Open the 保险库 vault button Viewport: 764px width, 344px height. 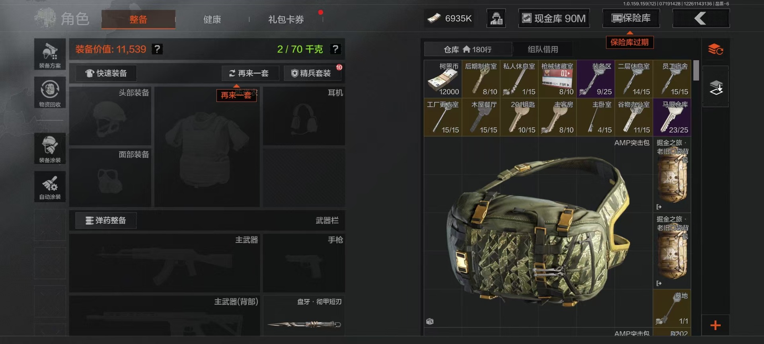(631, 18)
